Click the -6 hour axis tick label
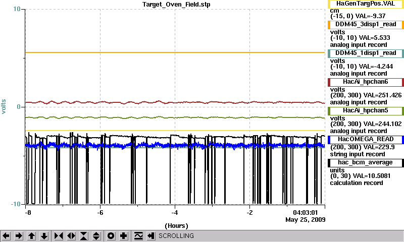Image resolution: width=404 pixels, height=242 pixels. [x=100, y=212]
